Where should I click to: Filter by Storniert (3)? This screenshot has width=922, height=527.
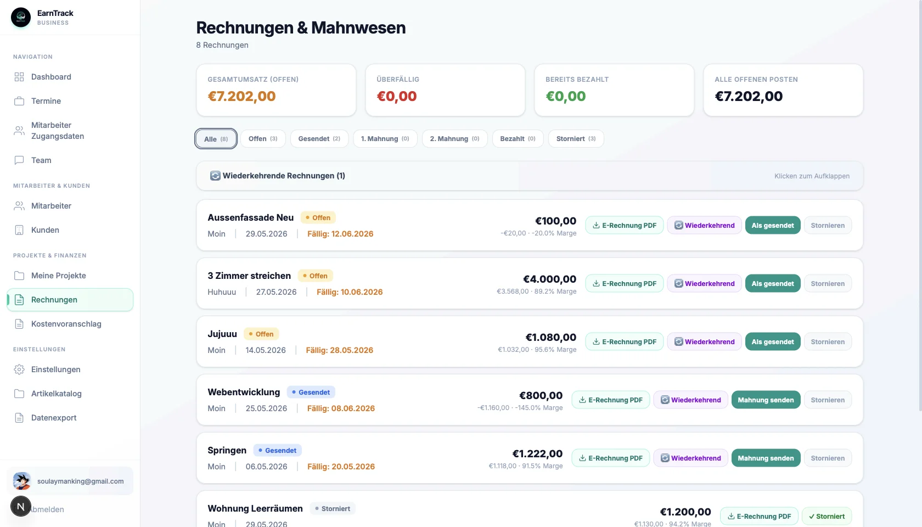coord(576,139)
